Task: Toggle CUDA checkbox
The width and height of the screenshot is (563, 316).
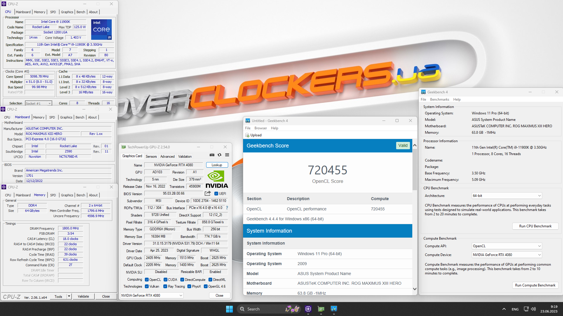Action: pyautogui.click(x=165, y=280)
